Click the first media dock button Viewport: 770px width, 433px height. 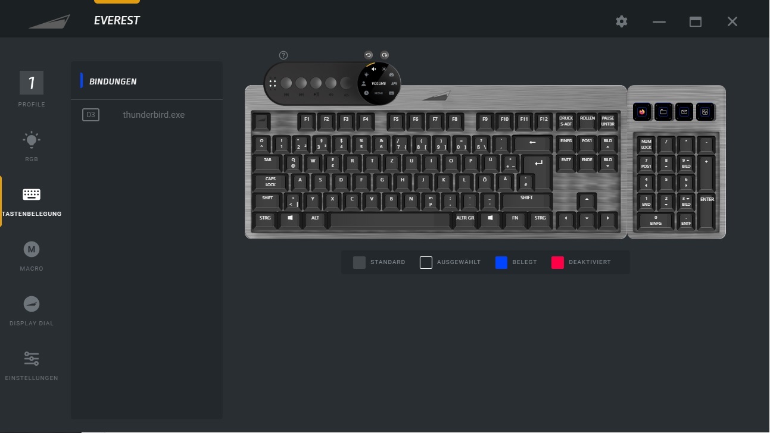tap(286, 83)
